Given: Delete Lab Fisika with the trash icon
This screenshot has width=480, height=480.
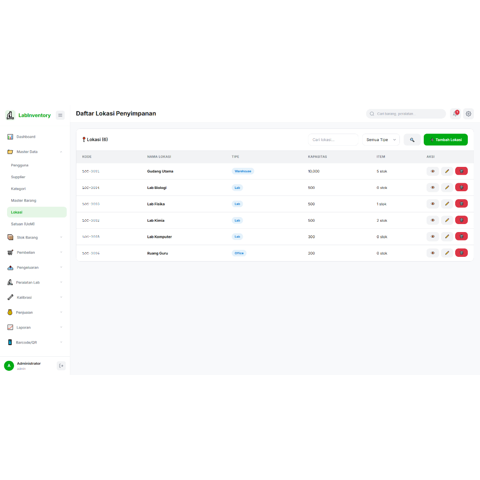Looking at the screenshot, I should 461,203.
